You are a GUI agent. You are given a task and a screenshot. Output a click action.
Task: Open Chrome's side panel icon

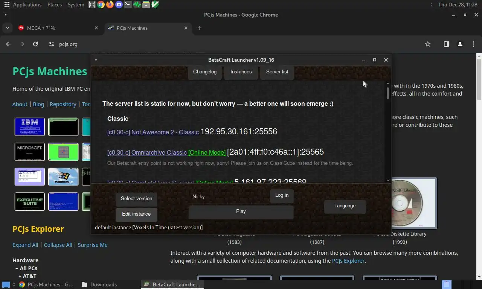point(446,44)
